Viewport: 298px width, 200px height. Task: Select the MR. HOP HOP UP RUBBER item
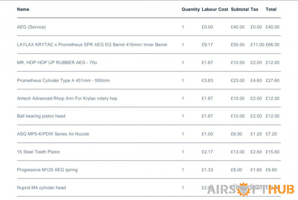coord(57,62)
